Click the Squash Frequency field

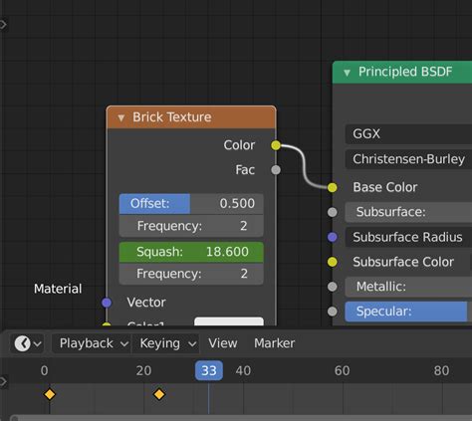click(191, 274)
